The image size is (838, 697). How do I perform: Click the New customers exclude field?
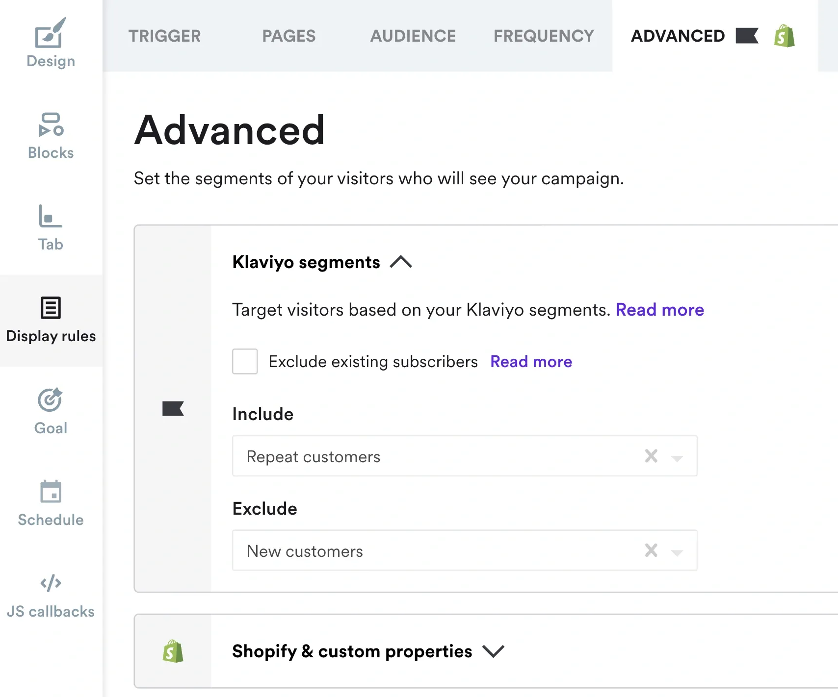pyautogui.click(x=465, y=550)
